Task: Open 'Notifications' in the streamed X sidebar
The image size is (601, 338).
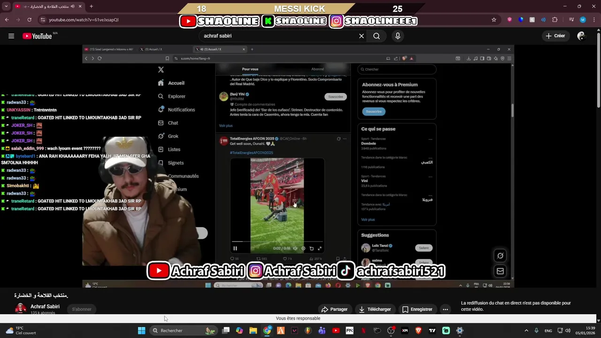Action: [x=177, y=109]
